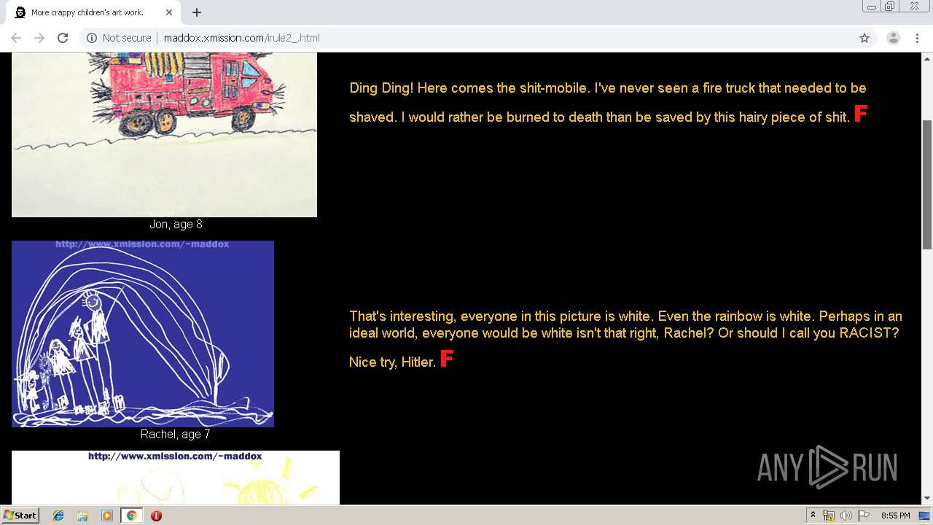This screenshot has height=525, width=933.
Task: Click the address bar URL field
Action: (466, 38)
